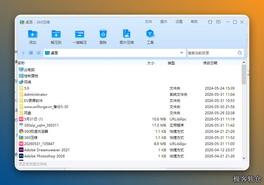The image size is (264, 185).
Task: Select the 此电脑 computer icon
Action: click(x=21, y=70)
